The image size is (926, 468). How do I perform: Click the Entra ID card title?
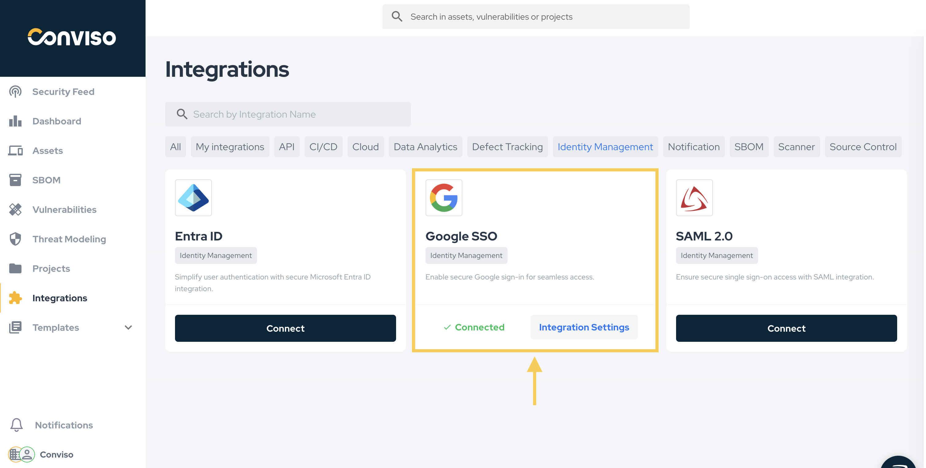198,236
